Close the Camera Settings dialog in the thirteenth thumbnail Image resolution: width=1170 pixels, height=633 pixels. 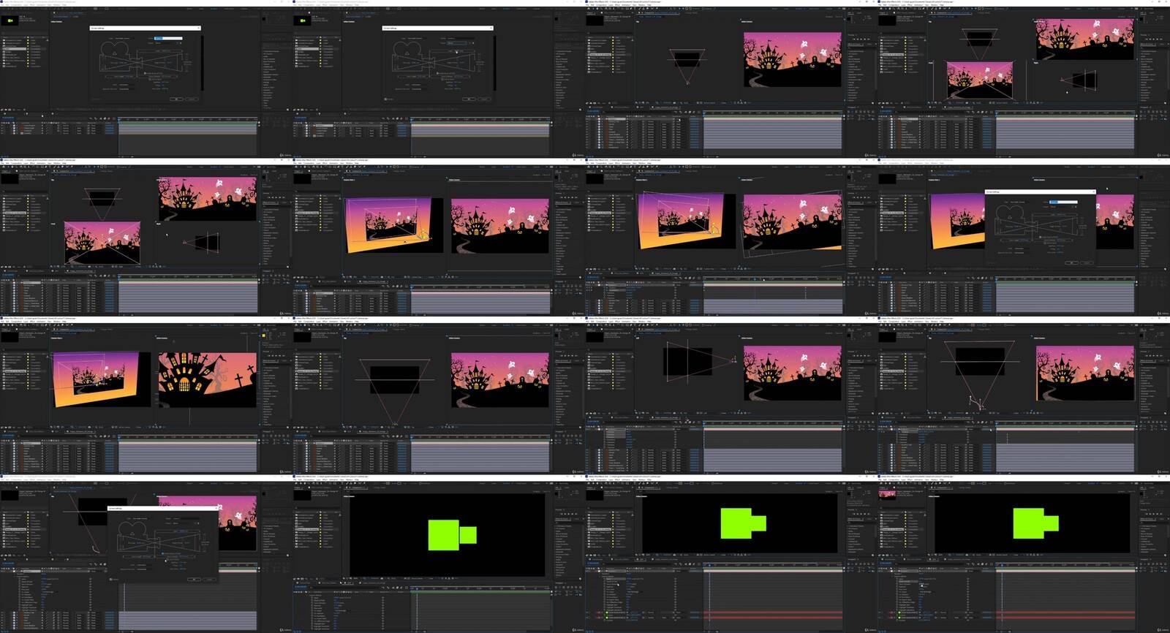pyautogui.click(x=216, y=508)
